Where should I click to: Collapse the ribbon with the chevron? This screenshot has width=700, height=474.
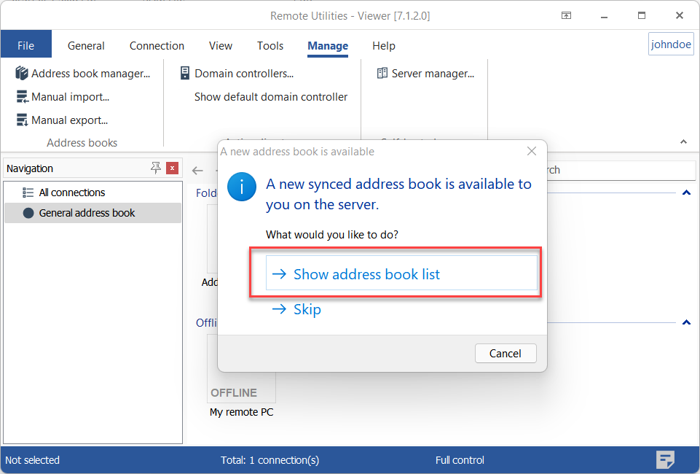[683, 141]
